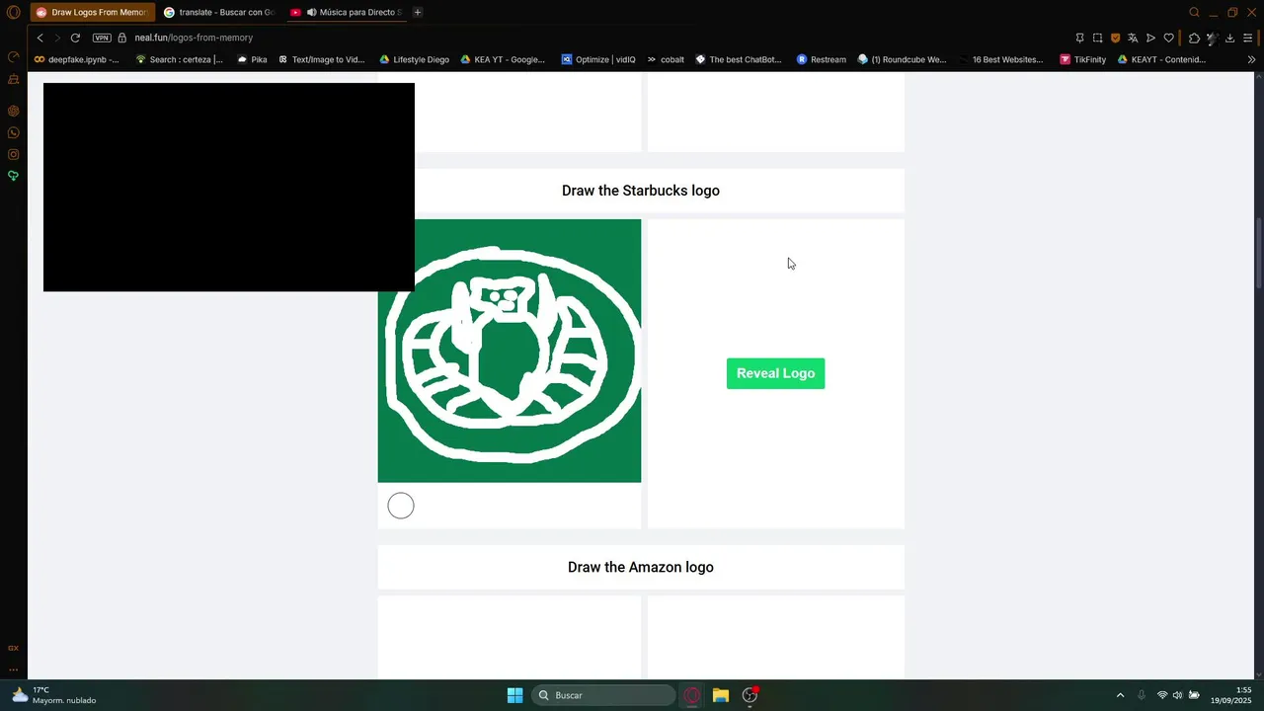Click the "Draw the Amazon logo" heading
Viewport: 1264px width, 711px height.
[x=641, y=567]
